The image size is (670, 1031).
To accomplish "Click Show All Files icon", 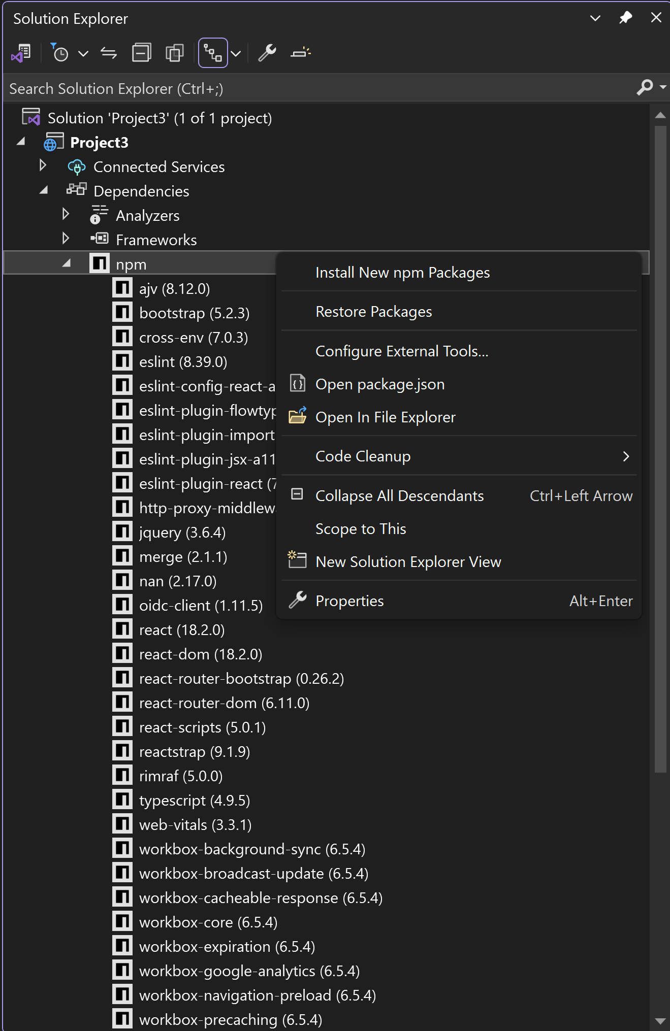I will (x=174, y=53).
